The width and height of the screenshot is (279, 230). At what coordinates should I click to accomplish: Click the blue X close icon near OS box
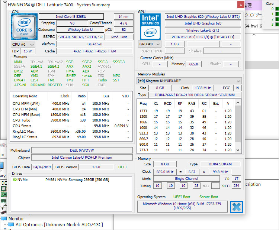tap(237, 207)
